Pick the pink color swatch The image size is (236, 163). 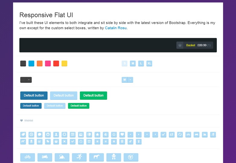[48, 64]
